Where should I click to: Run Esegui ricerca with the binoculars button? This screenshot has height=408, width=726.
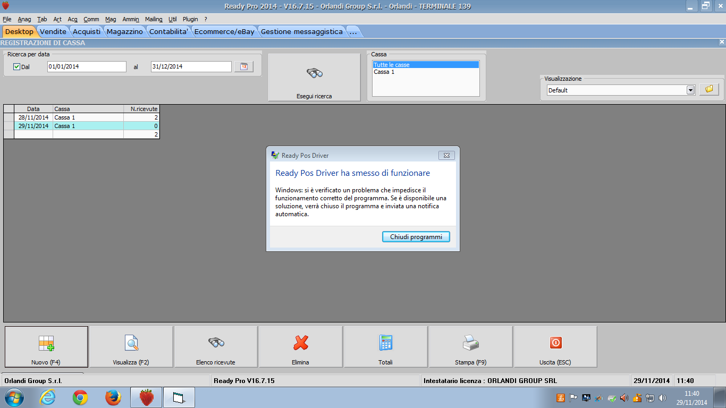click(x=314, y=77)
